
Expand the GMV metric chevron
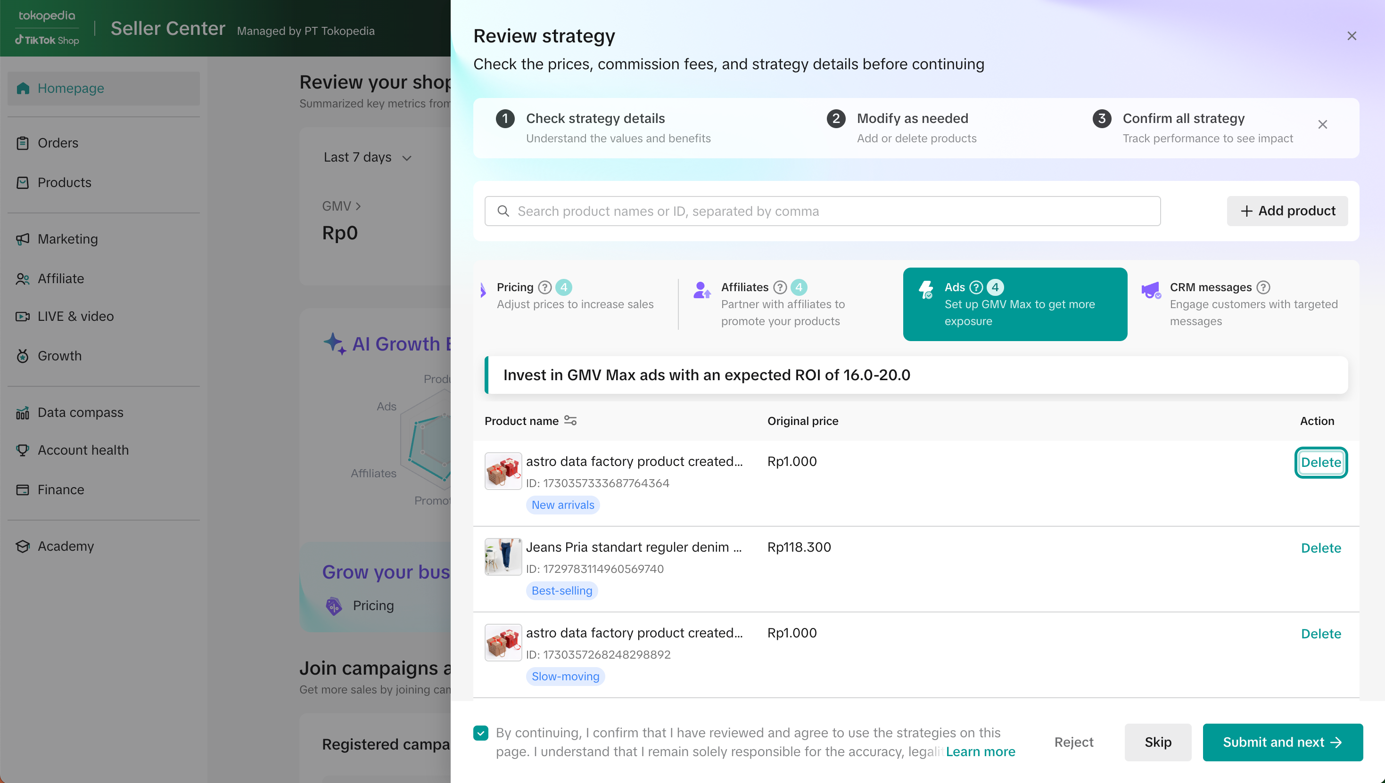[358, 206]
